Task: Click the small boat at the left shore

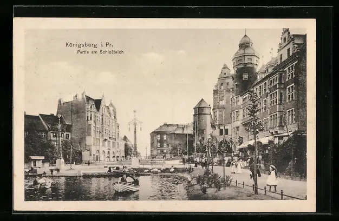Action: (x=43, y=182)
